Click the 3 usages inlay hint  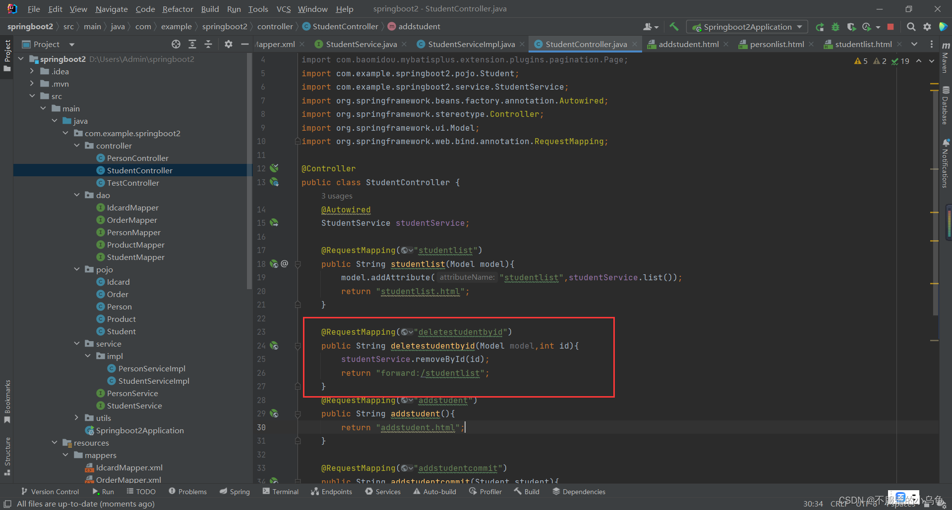[x=337, y=196]
